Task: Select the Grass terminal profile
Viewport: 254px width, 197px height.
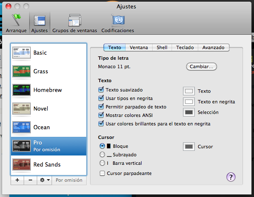Action: 21,71
